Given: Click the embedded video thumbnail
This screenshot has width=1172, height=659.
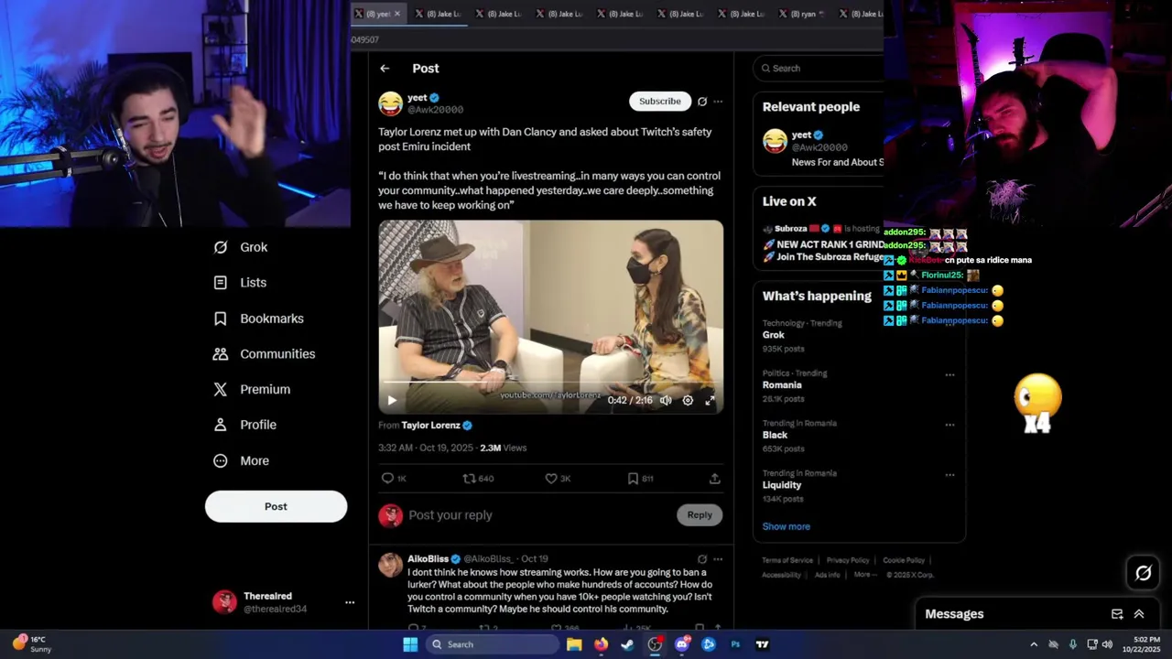Looking at the screenshot, I should click(550, 317).
